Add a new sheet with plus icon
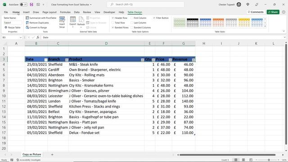This screenshot has height=162, width=288. [x=52, y=155]
